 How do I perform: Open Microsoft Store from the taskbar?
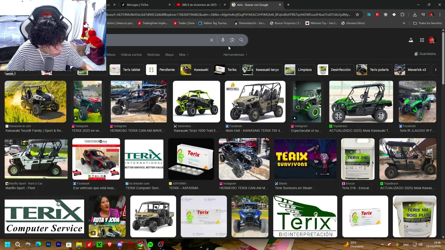coord(69,244)
